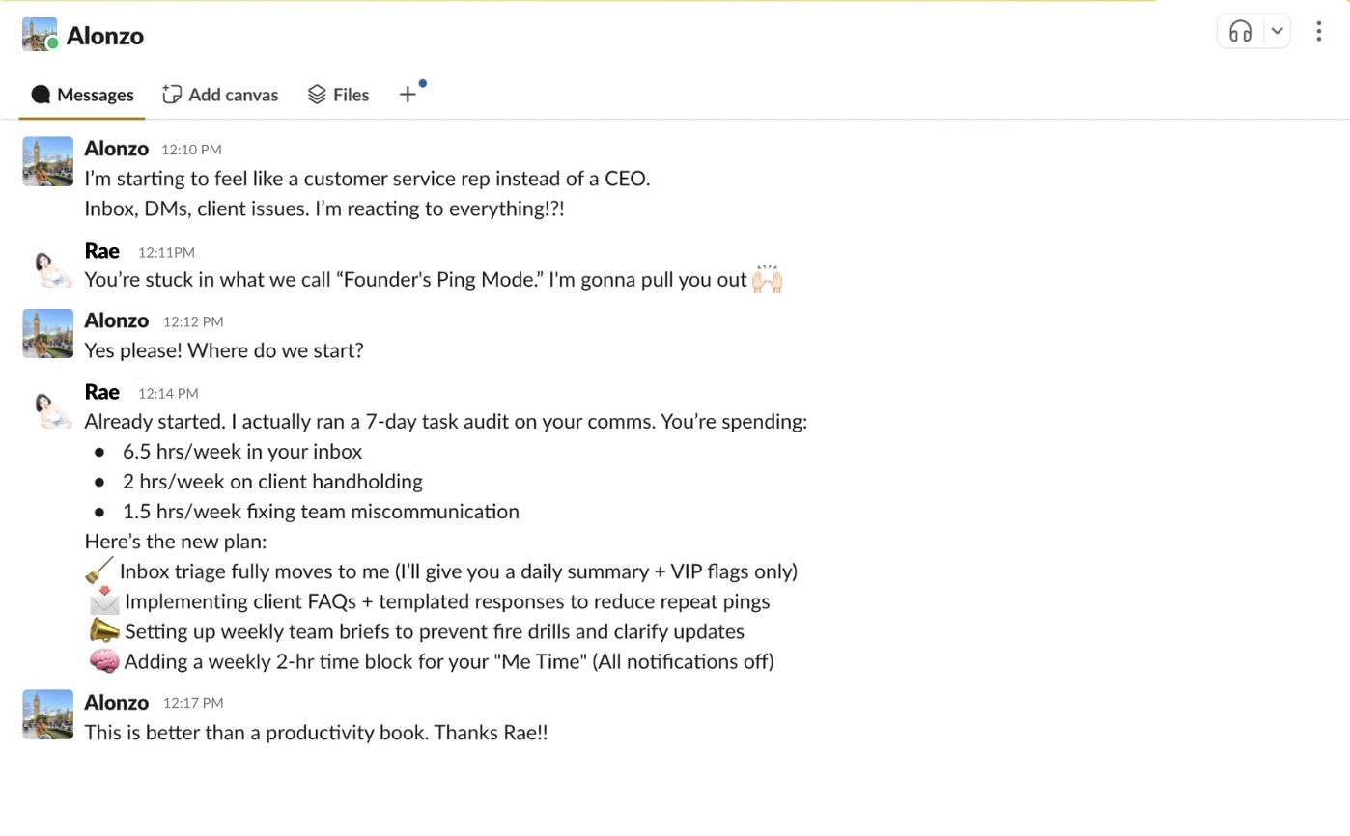
Task: Open conversation details via Alonzo header name
Action: pyautogui.click(x=105, y=36)
